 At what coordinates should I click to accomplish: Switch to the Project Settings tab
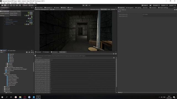click(x=163, y=8)
